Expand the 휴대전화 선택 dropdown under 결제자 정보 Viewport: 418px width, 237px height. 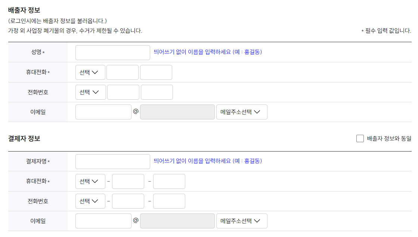click(90, 181)
